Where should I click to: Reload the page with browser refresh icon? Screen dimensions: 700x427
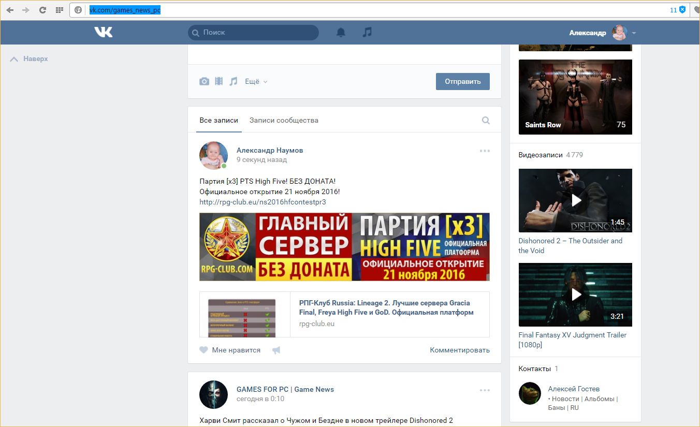42,10
